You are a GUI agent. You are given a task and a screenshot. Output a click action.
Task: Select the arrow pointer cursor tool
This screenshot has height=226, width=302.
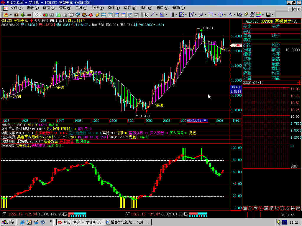click(146, 14)
